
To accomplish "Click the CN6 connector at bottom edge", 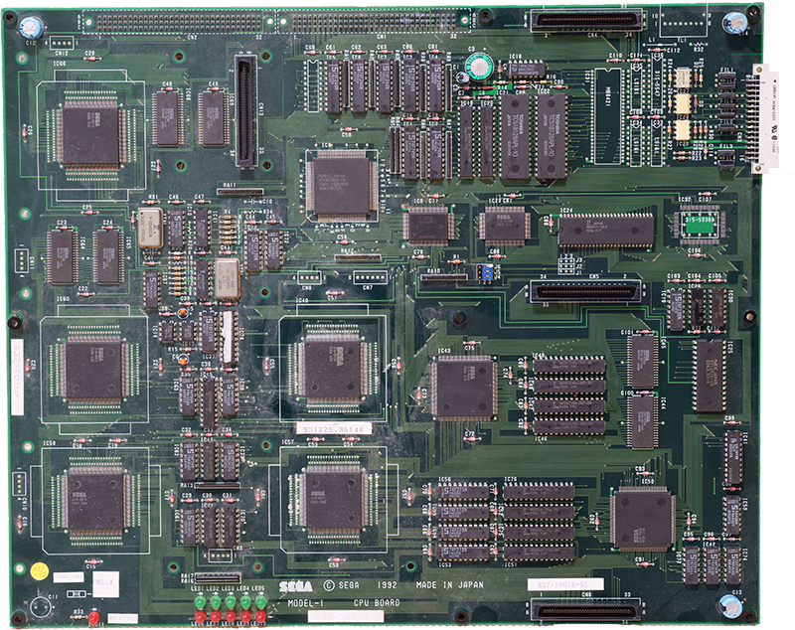I will point(585,610).
